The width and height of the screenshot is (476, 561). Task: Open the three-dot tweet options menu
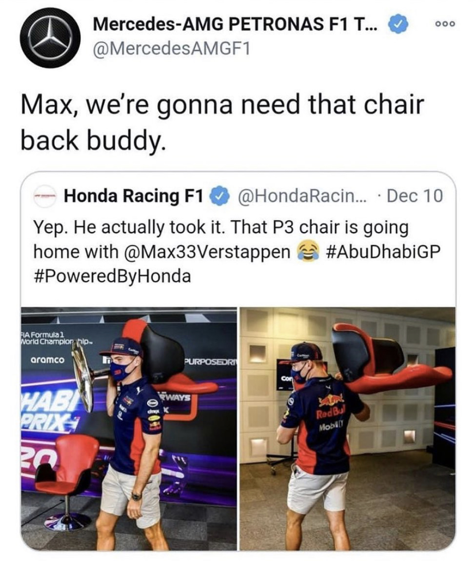coord(446,25)
